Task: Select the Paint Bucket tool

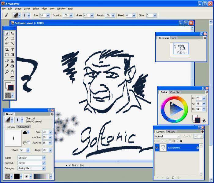Action: 12,66
